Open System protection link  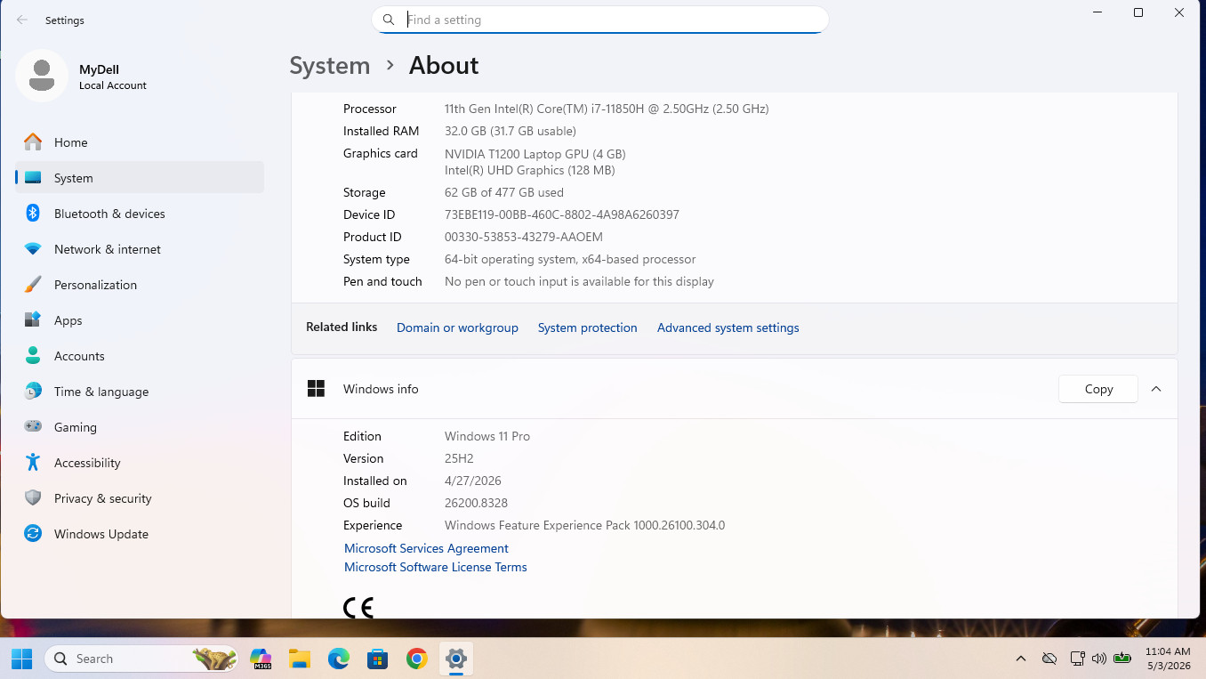588,327
